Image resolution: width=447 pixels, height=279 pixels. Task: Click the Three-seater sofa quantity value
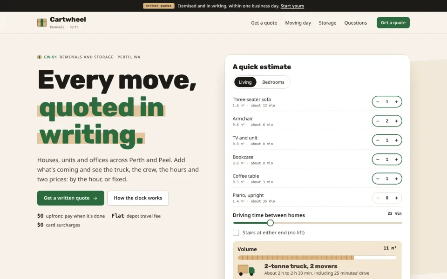pos(387,102)
